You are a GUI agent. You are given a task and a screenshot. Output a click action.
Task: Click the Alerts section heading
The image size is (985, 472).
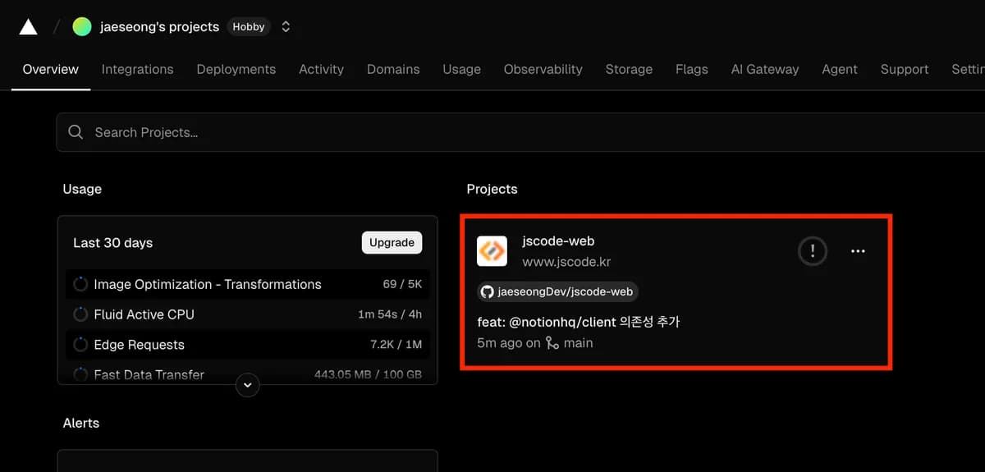[x=81, y=423]
